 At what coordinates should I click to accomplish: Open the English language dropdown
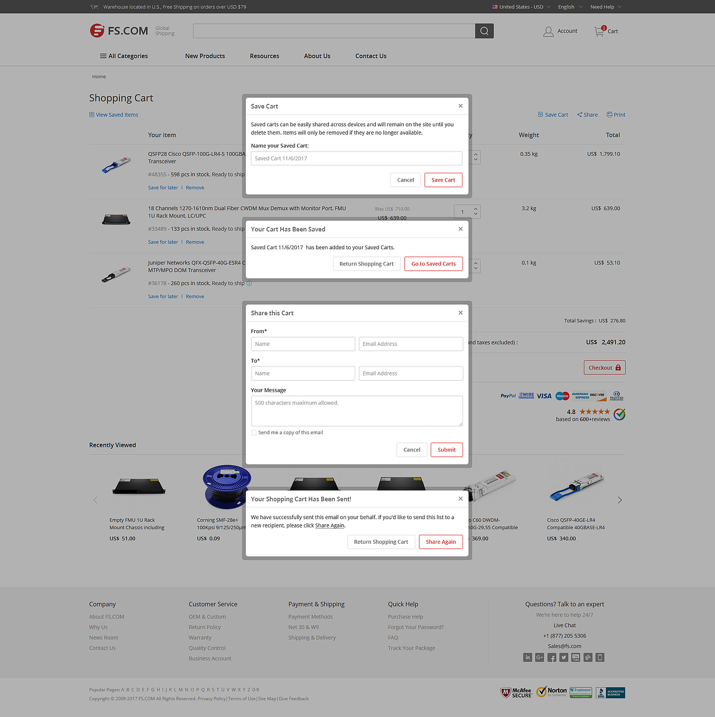pos(570,7)
